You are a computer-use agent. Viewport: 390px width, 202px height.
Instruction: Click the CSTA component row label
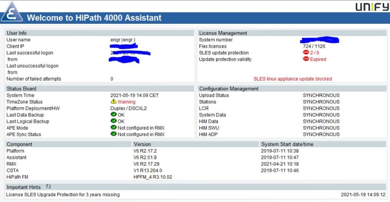pos(13,170)
